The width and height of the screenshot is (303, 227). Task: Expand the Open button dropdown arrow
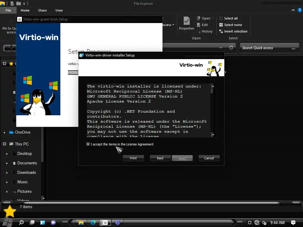pyautogui.click(x=213, y=18)
